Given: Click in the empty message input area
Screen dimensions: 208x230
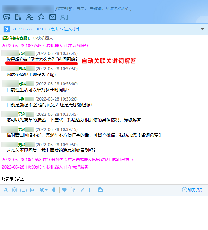Looking at the screenshot, I should point(104,213).
